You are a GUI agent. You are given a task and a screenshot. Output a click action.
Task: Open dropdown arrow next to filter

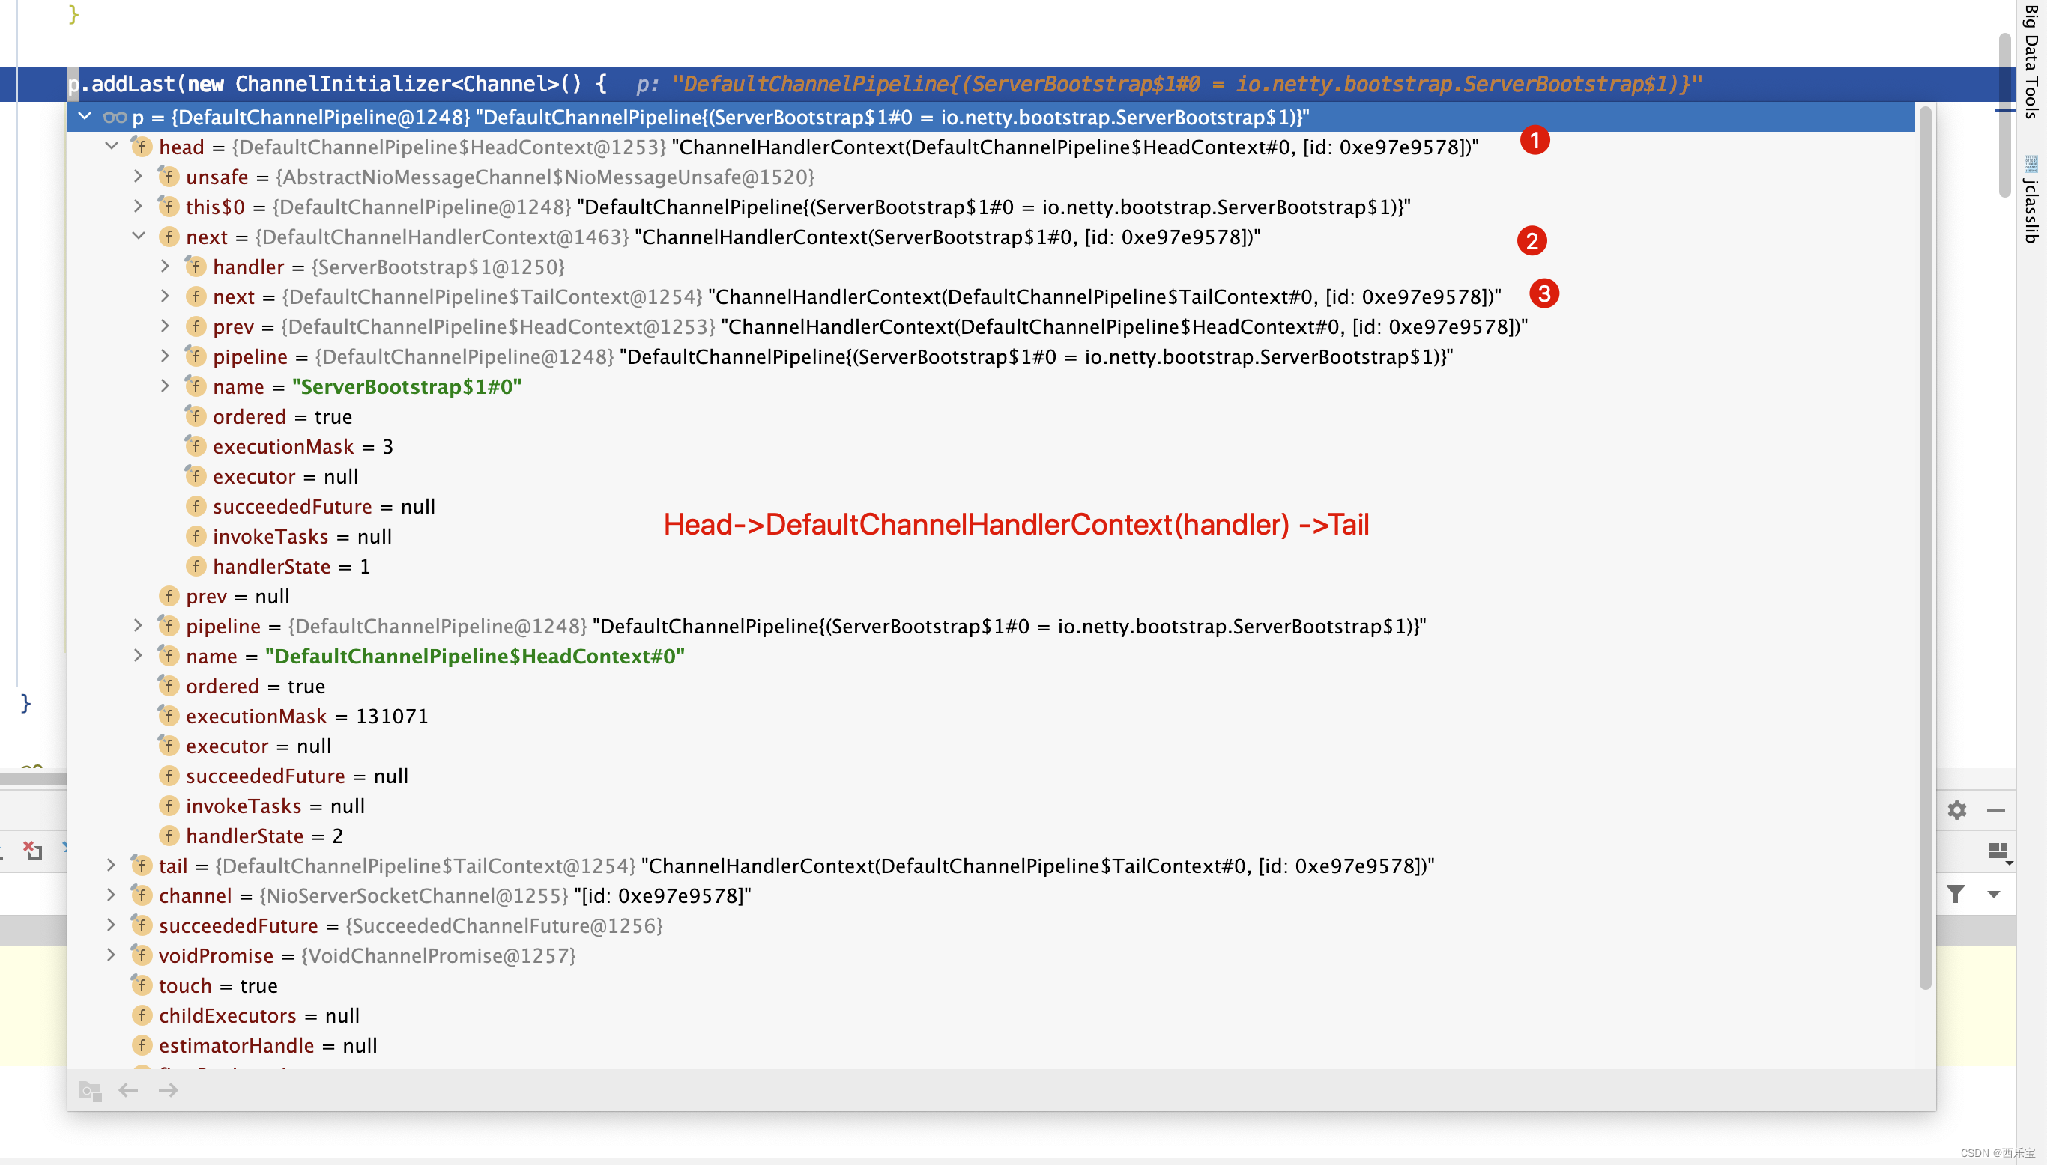pyautogui.click(x=1994, y=895)
